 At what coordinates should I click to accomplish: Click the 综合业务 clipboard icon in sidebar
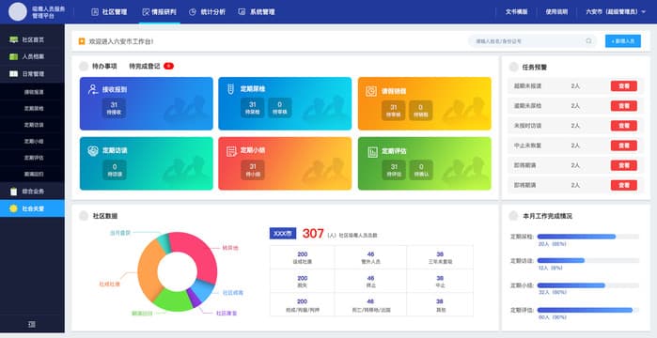click(x=14, y=192)
